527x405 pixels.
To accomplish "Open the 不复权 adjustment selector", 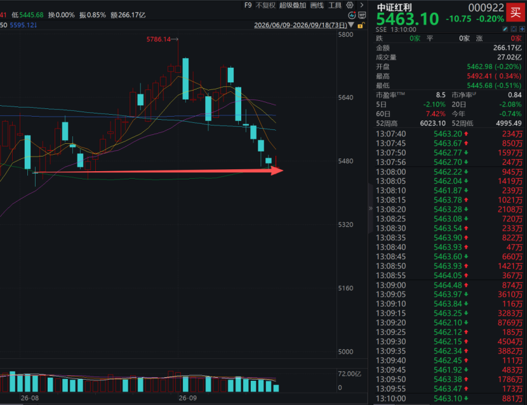I will pyautogui.click(x=265, y=5).
